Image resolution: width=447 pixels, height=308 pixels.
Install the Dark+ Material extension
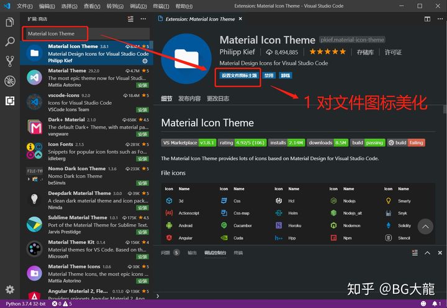click(142, 134)
